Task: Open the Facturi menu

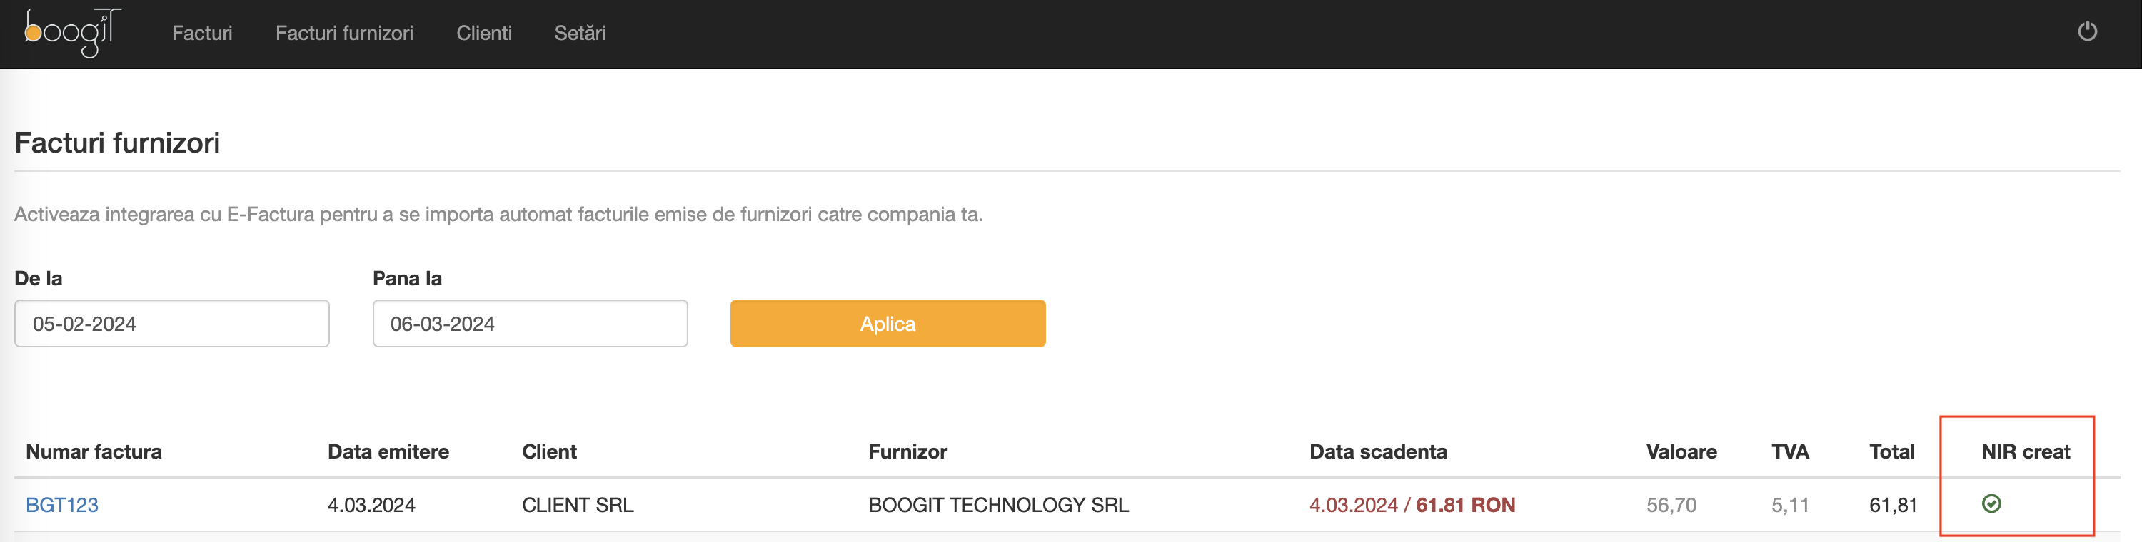Action: coord(202,34)
